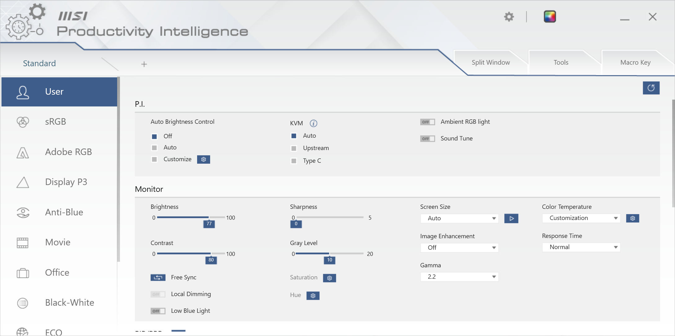Click the User profile icon
675x336 pixels.
click(23, 92)
